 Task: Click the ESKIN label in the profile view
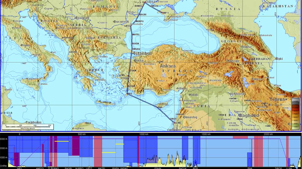tap(158, 168)
